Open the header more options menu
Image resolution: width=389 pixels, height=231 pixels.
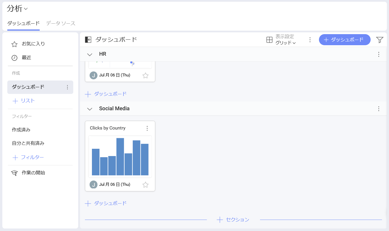310,40
